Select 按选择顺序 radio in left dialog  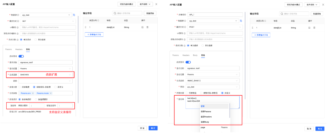pos(36,99)
